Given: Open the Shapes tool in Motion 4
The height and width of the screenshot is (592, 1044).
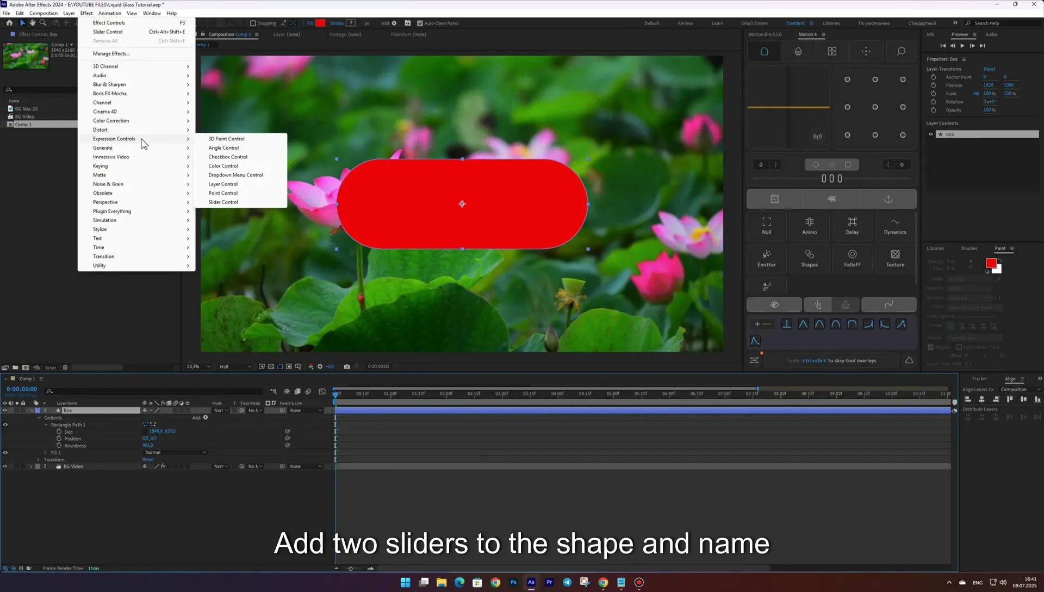Looking at the screenshot, I should 810,258.
